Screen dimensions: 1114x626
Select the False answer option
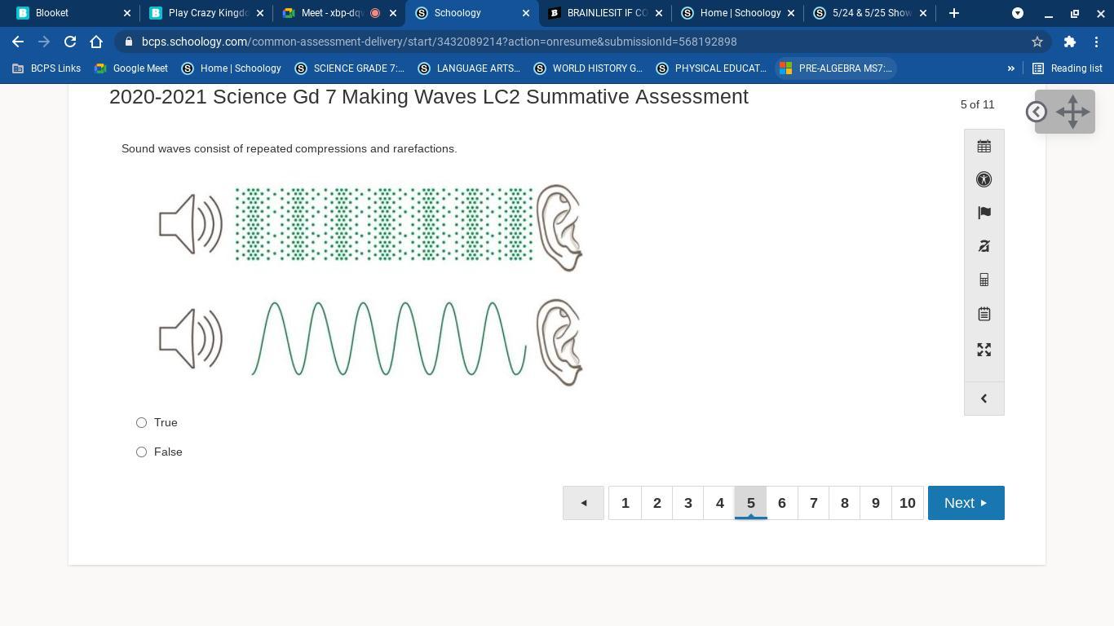(x=142, y=452)
